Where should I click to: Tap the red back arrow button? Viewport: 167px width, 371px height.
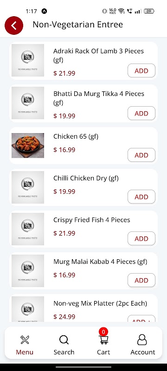(14, 26)
